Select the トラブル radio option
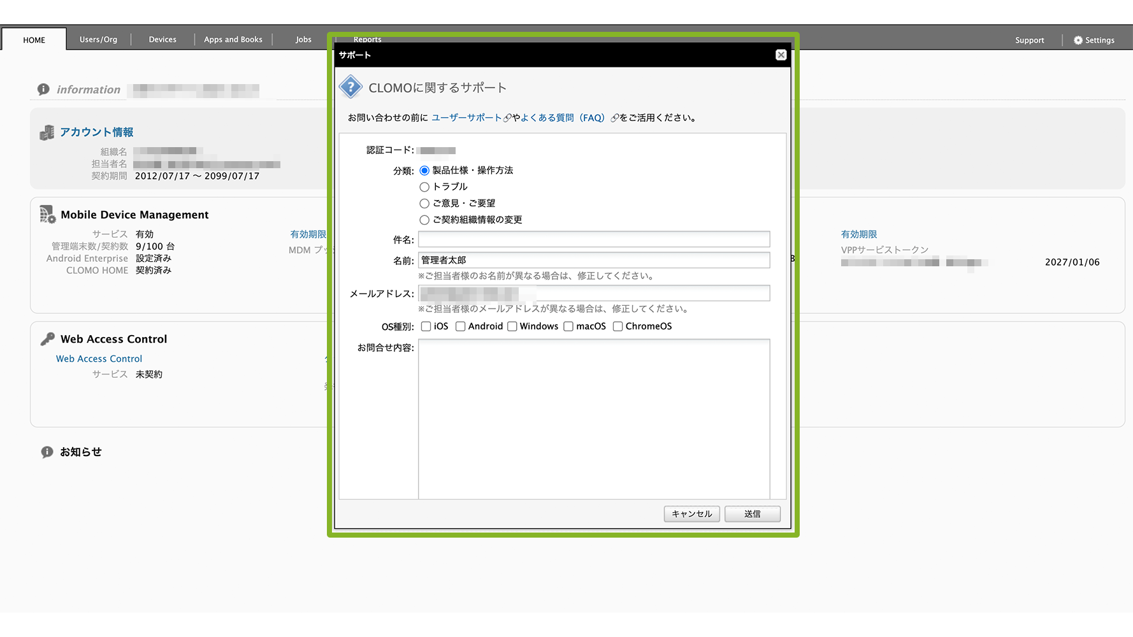The width and height of the screenshot is (1133, 637). (424, 187)
